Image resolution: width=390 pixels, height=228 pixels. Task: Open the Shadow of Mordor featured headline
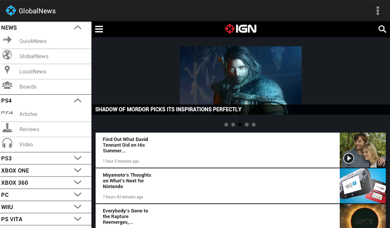pos(168,109)
